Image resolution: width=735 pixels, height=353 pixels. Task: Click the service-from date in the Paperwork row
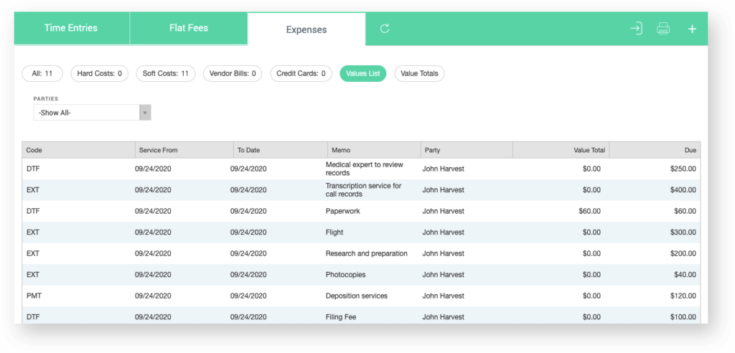[x=153, y=211]
